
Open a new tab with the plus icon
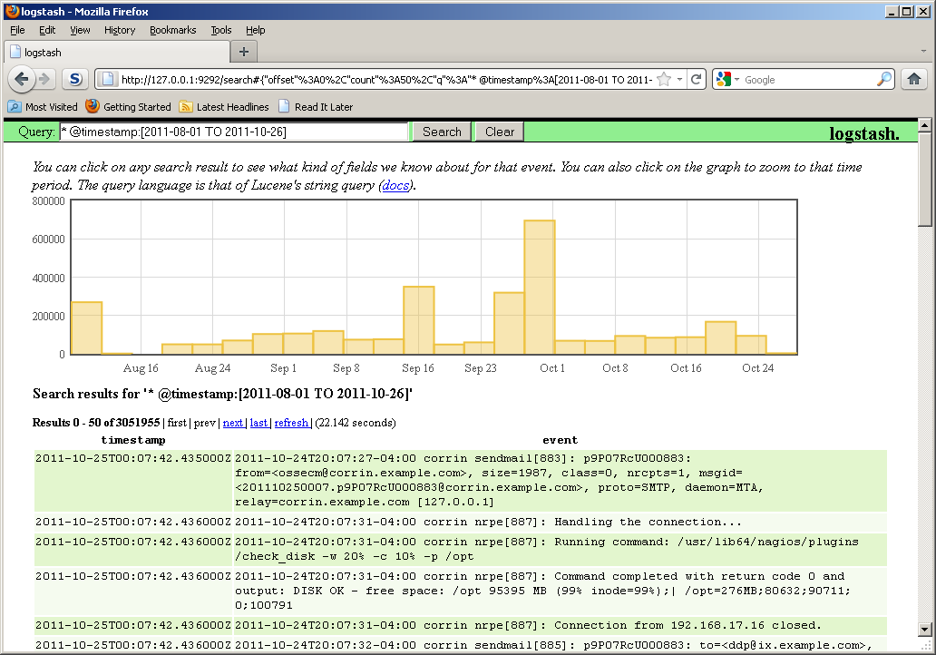(243, 52)
